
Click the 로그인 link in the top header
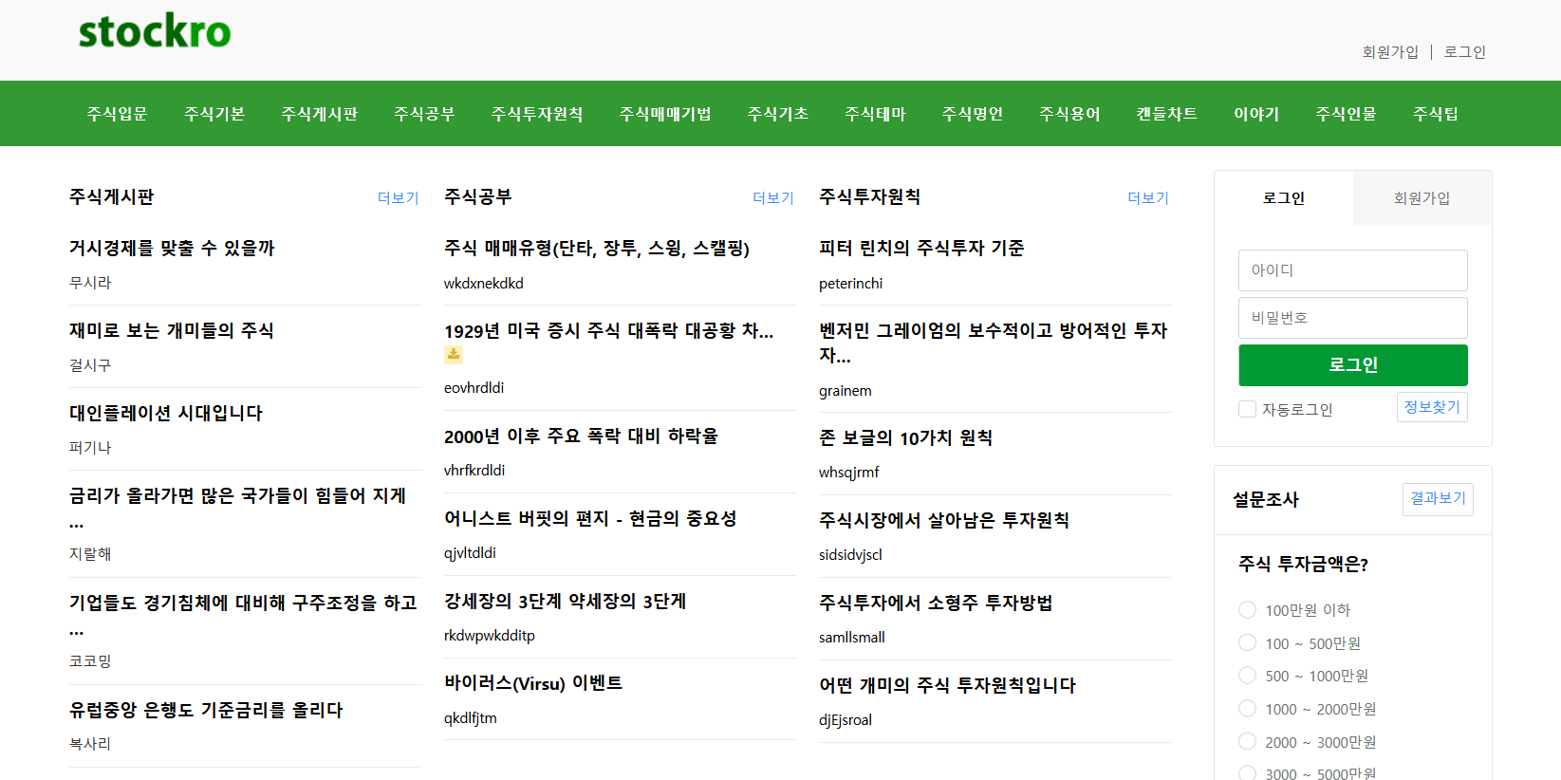pos(1465,52)
